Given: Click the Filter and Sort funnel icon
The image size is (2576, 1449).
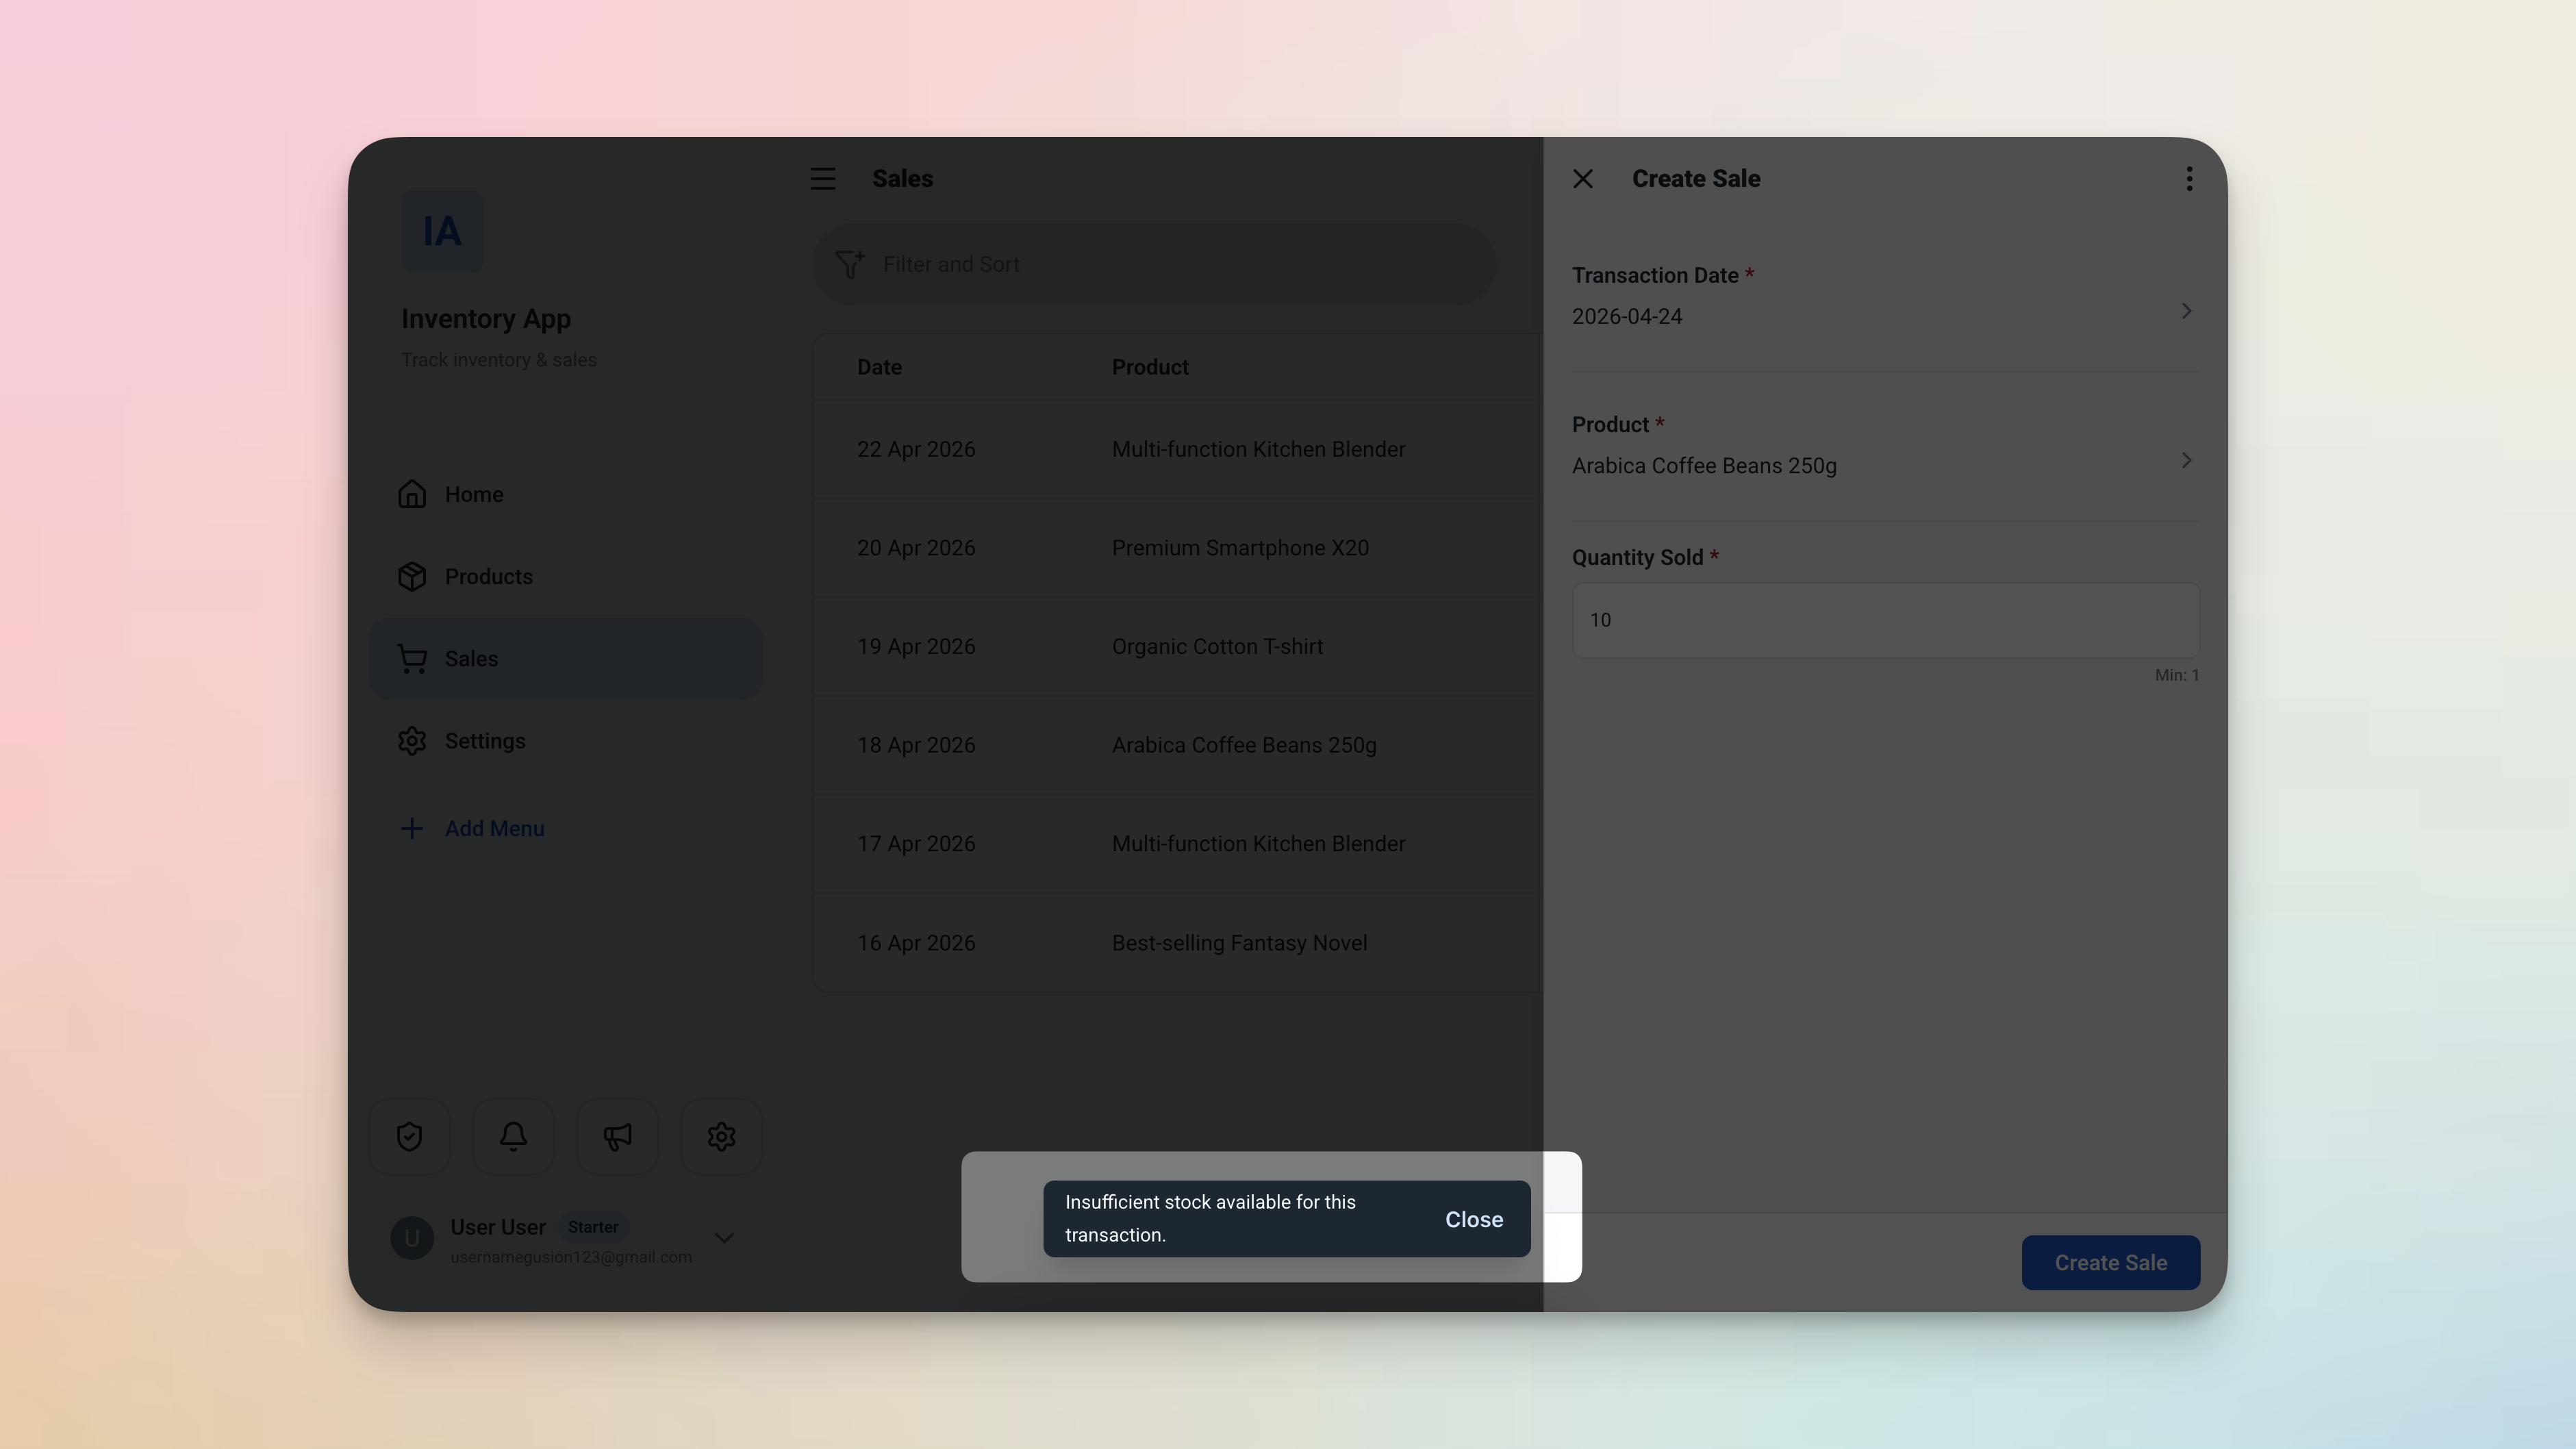Looking at the screenshot, I should pyautogui.click(x=850, y=264).
